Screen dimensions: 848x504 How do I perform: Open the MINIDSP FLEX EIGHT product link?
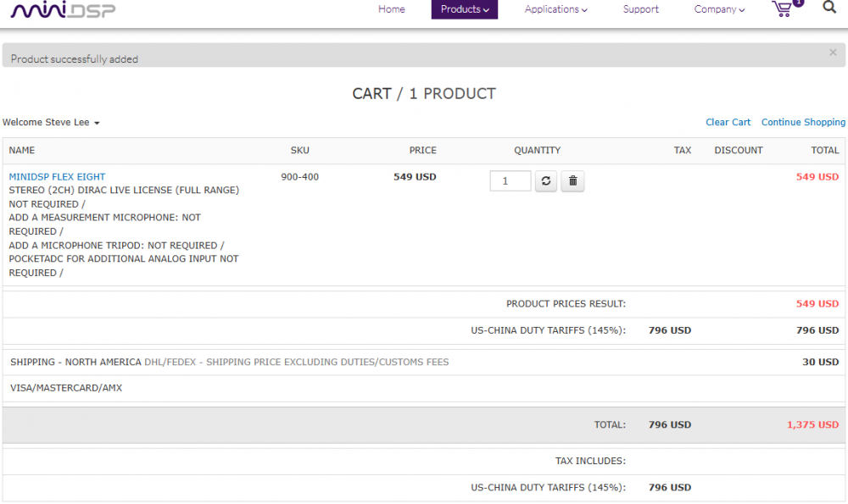[57, 177]
